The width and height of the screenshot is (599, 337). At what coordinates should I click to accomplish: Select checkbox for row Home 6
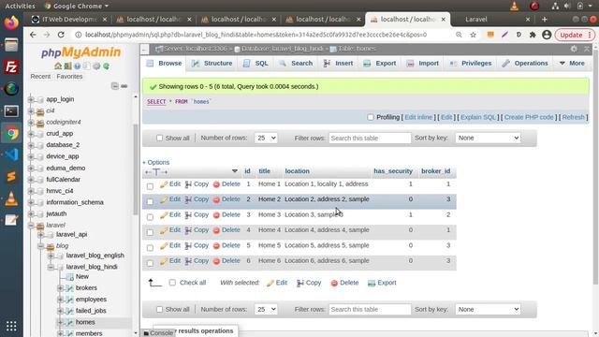[x=150, y=263]
